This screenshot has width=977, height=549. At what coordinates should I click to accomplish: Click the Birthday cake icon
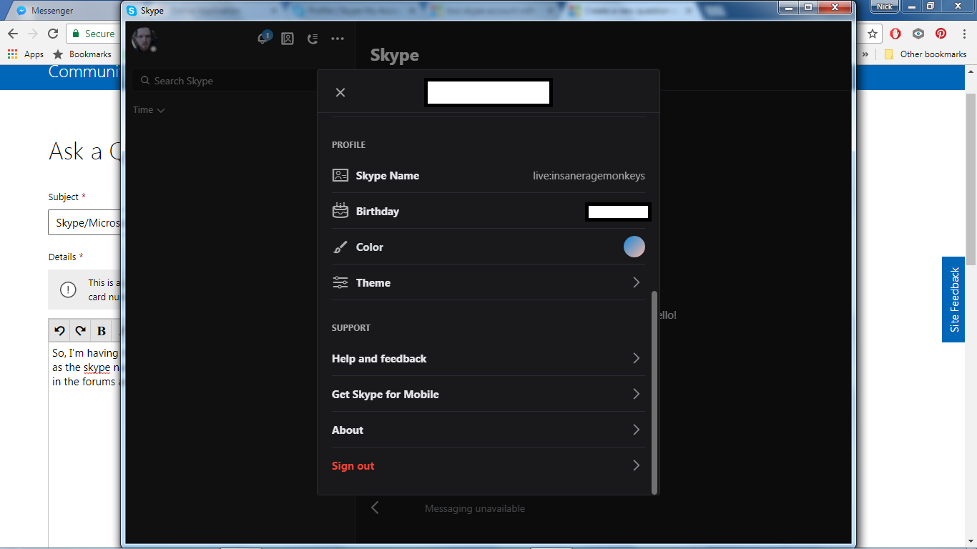340,210
